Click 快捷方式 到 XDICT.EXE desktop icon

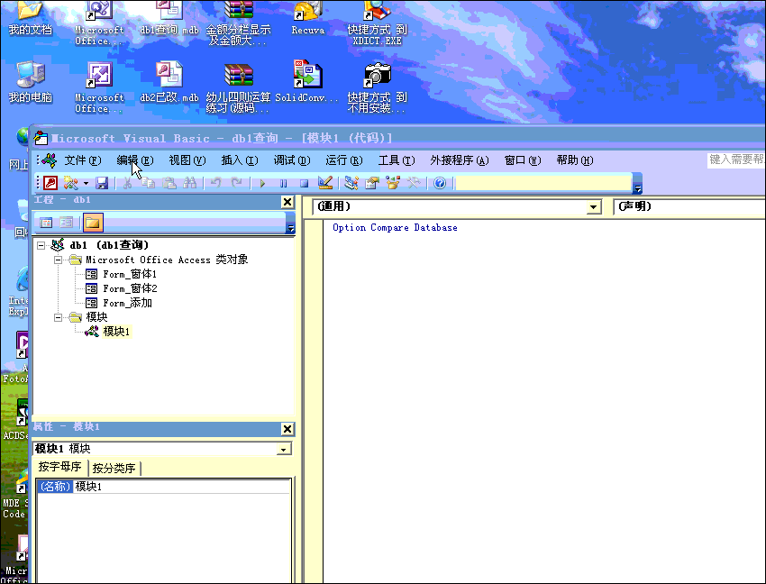point(377,23)
